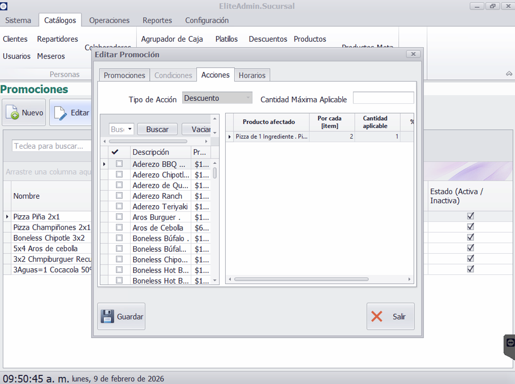Click the app icon in title bar
This screenshot has height=384, width=515.
click(4, 6)
